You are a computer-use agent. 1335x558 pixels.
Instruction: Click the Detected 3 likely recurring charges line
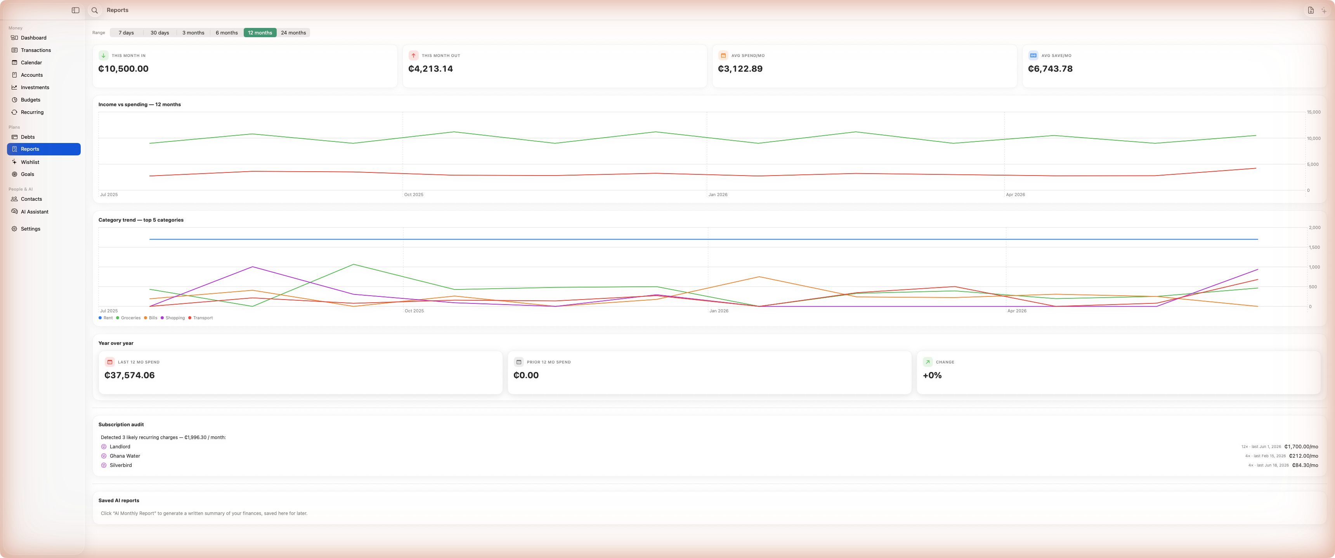click(x=163, y=437)
